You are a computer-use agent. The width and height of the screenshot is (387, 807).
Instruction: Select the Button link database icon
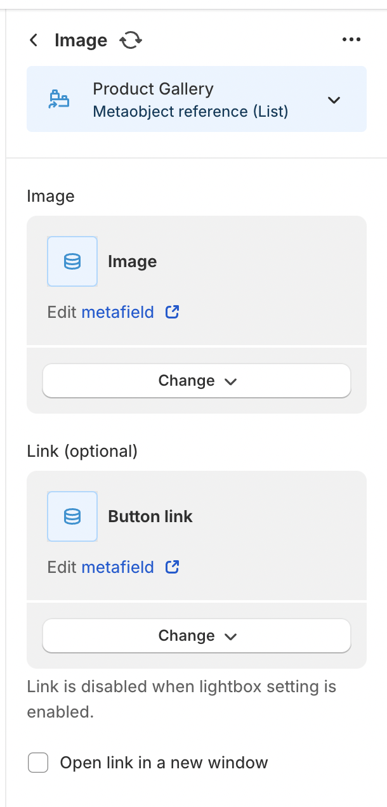(72, 516)
